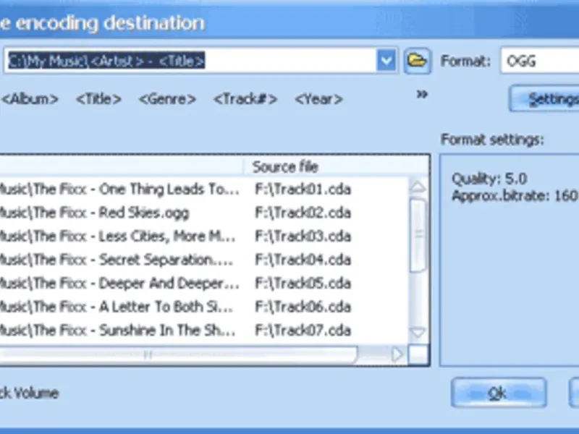Click the horizontal scrollbar thumb of the track list
Viewport: 579px width, 434px height.
(177, 354)
